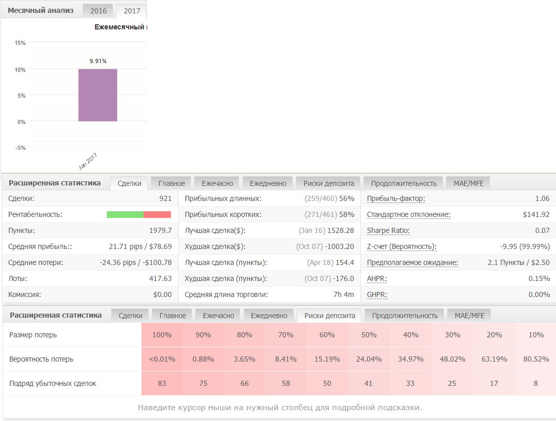This screenshot has width=556, height=421.
Task: Click the purple Jan 2017 bar
Action: [98, 95]
